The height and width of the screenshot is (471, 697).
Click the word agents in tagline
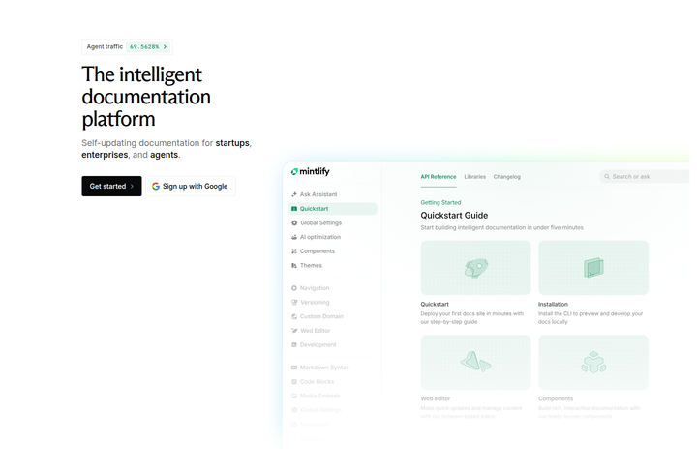[164, 155]
